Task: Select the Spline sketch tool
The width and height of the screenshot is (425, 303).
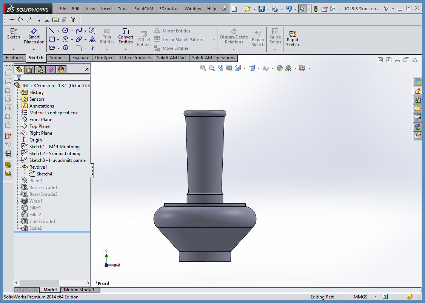Action: pos(79,31)
